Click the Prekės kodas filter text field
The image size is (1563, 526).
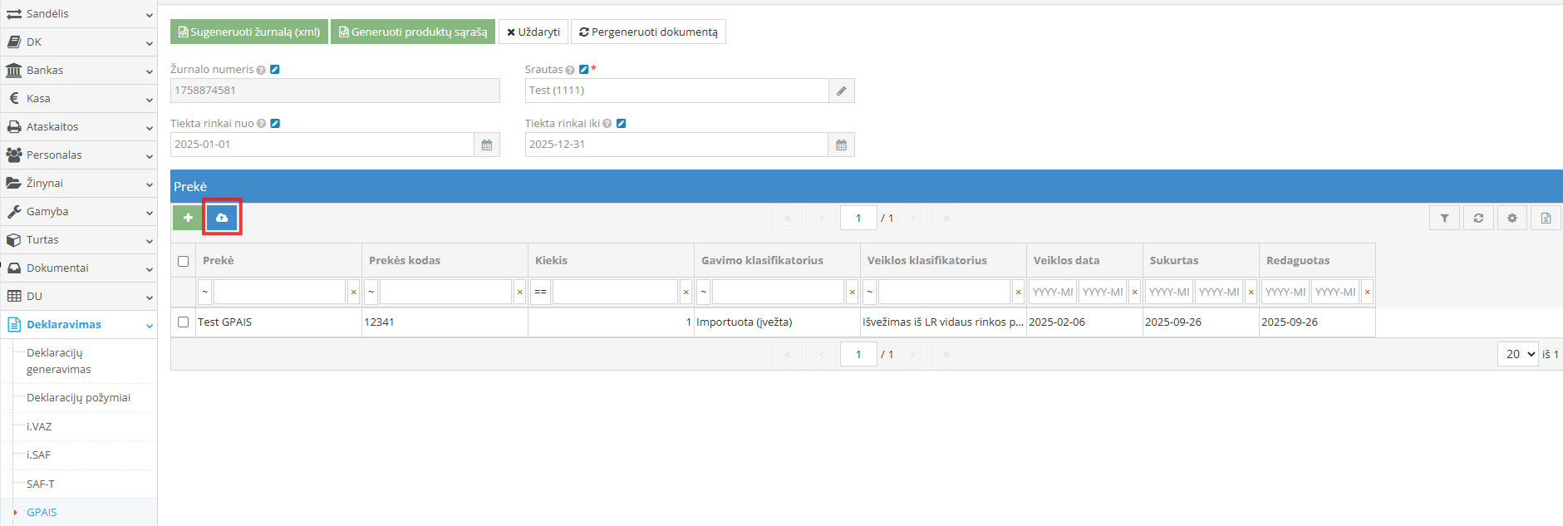pyautogui.click(x=445, y=292)
